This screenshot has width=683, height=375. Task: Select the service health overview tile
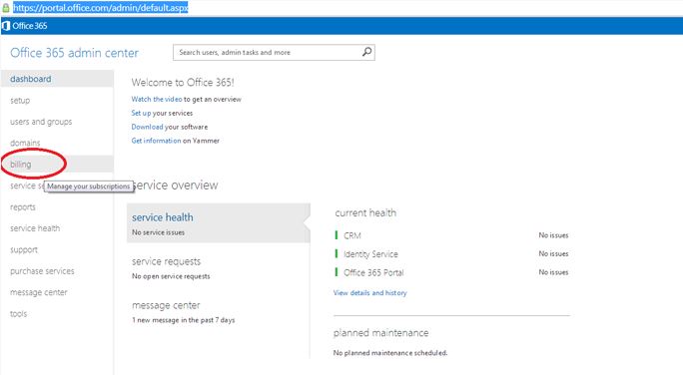click(x=219, y=223)
